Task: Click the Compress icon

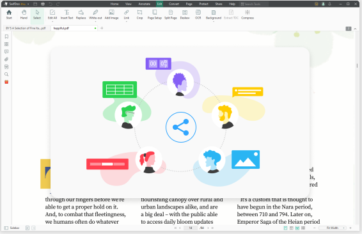Action: 248,15
